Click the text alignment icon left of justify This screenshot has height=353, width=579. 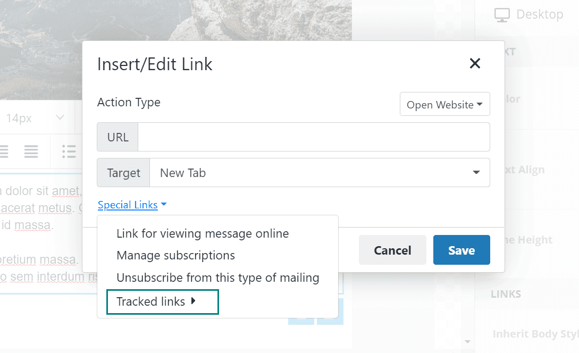[4, 151]
